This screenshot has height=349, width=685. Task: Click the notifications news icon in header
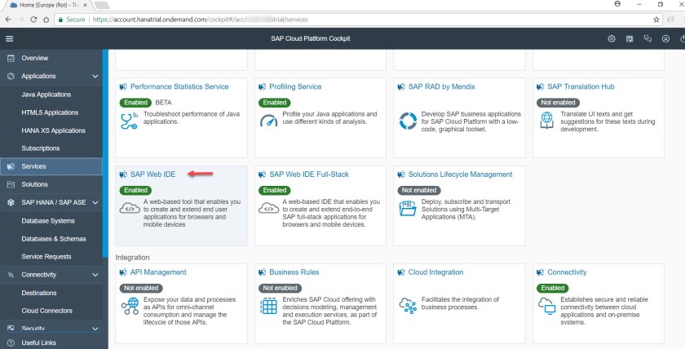(630, 39)
